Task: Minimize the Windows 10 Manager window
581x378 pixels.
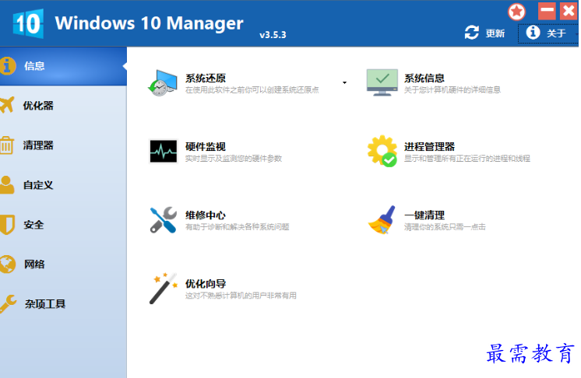Action: [547, 11]
